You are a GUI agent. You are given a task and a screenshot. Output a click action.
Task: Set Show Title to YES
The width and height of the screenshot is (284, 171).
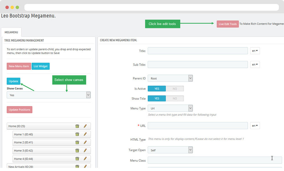pyautogui.click(x=157, y=98)
